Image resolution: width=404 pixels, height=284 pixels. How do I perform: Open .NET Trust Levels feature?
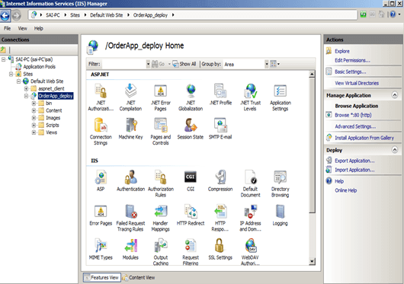coord(250,97)
